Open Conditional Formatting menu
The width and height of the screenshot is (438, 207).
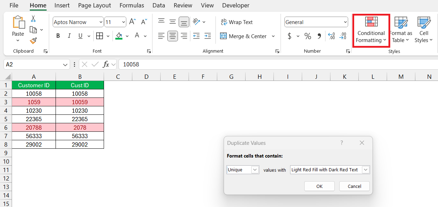(371, 30)
